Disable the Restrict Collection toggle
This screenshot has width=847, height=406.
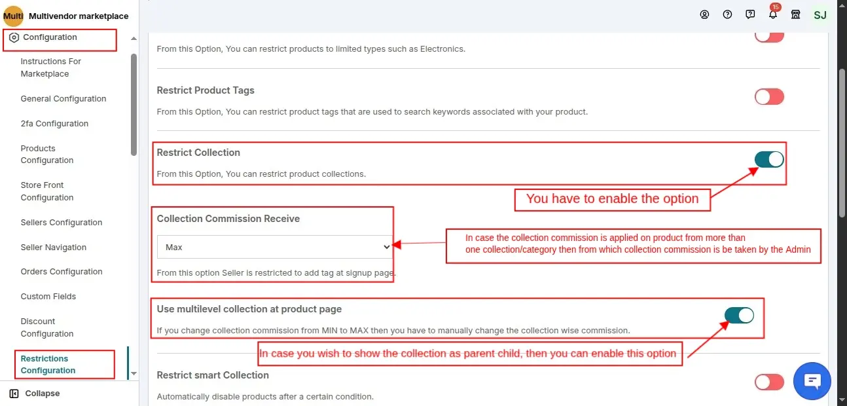(769, 159)
